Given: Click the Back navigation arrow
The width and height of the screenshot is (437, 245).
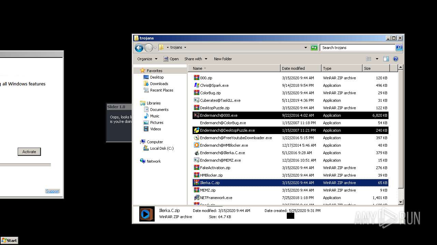Looking at the screenshot, I should tap(139, 48).
